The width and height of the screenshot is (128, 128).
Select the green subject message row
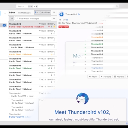32,67
